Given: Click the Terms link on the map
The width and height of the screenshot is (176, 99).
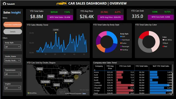Looking at the screenshot, I should pos(84,94).
